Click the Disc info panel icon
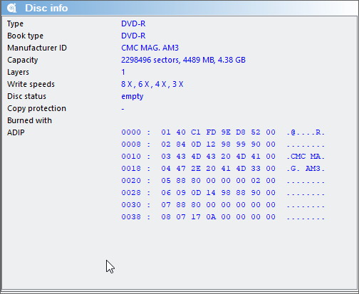 pos(11,8)
